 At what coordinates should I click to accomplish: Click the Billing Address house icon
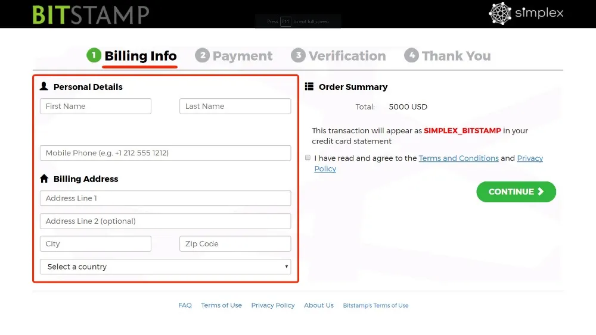(44, 179)
